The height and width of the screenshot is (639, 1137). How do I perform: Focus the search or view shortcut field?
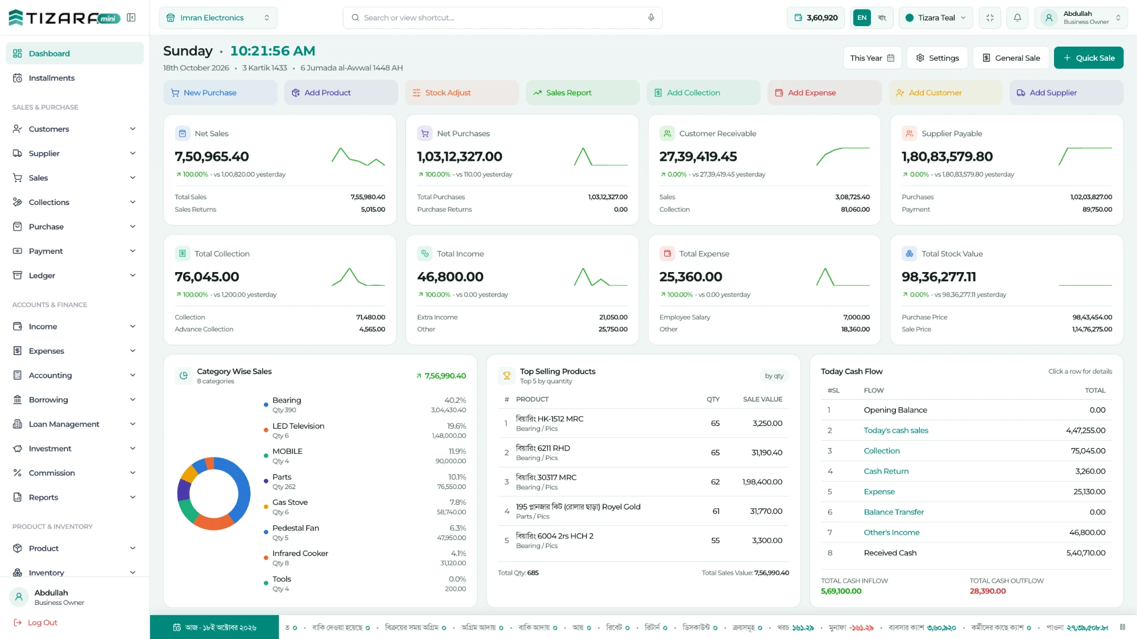point(502,18)
